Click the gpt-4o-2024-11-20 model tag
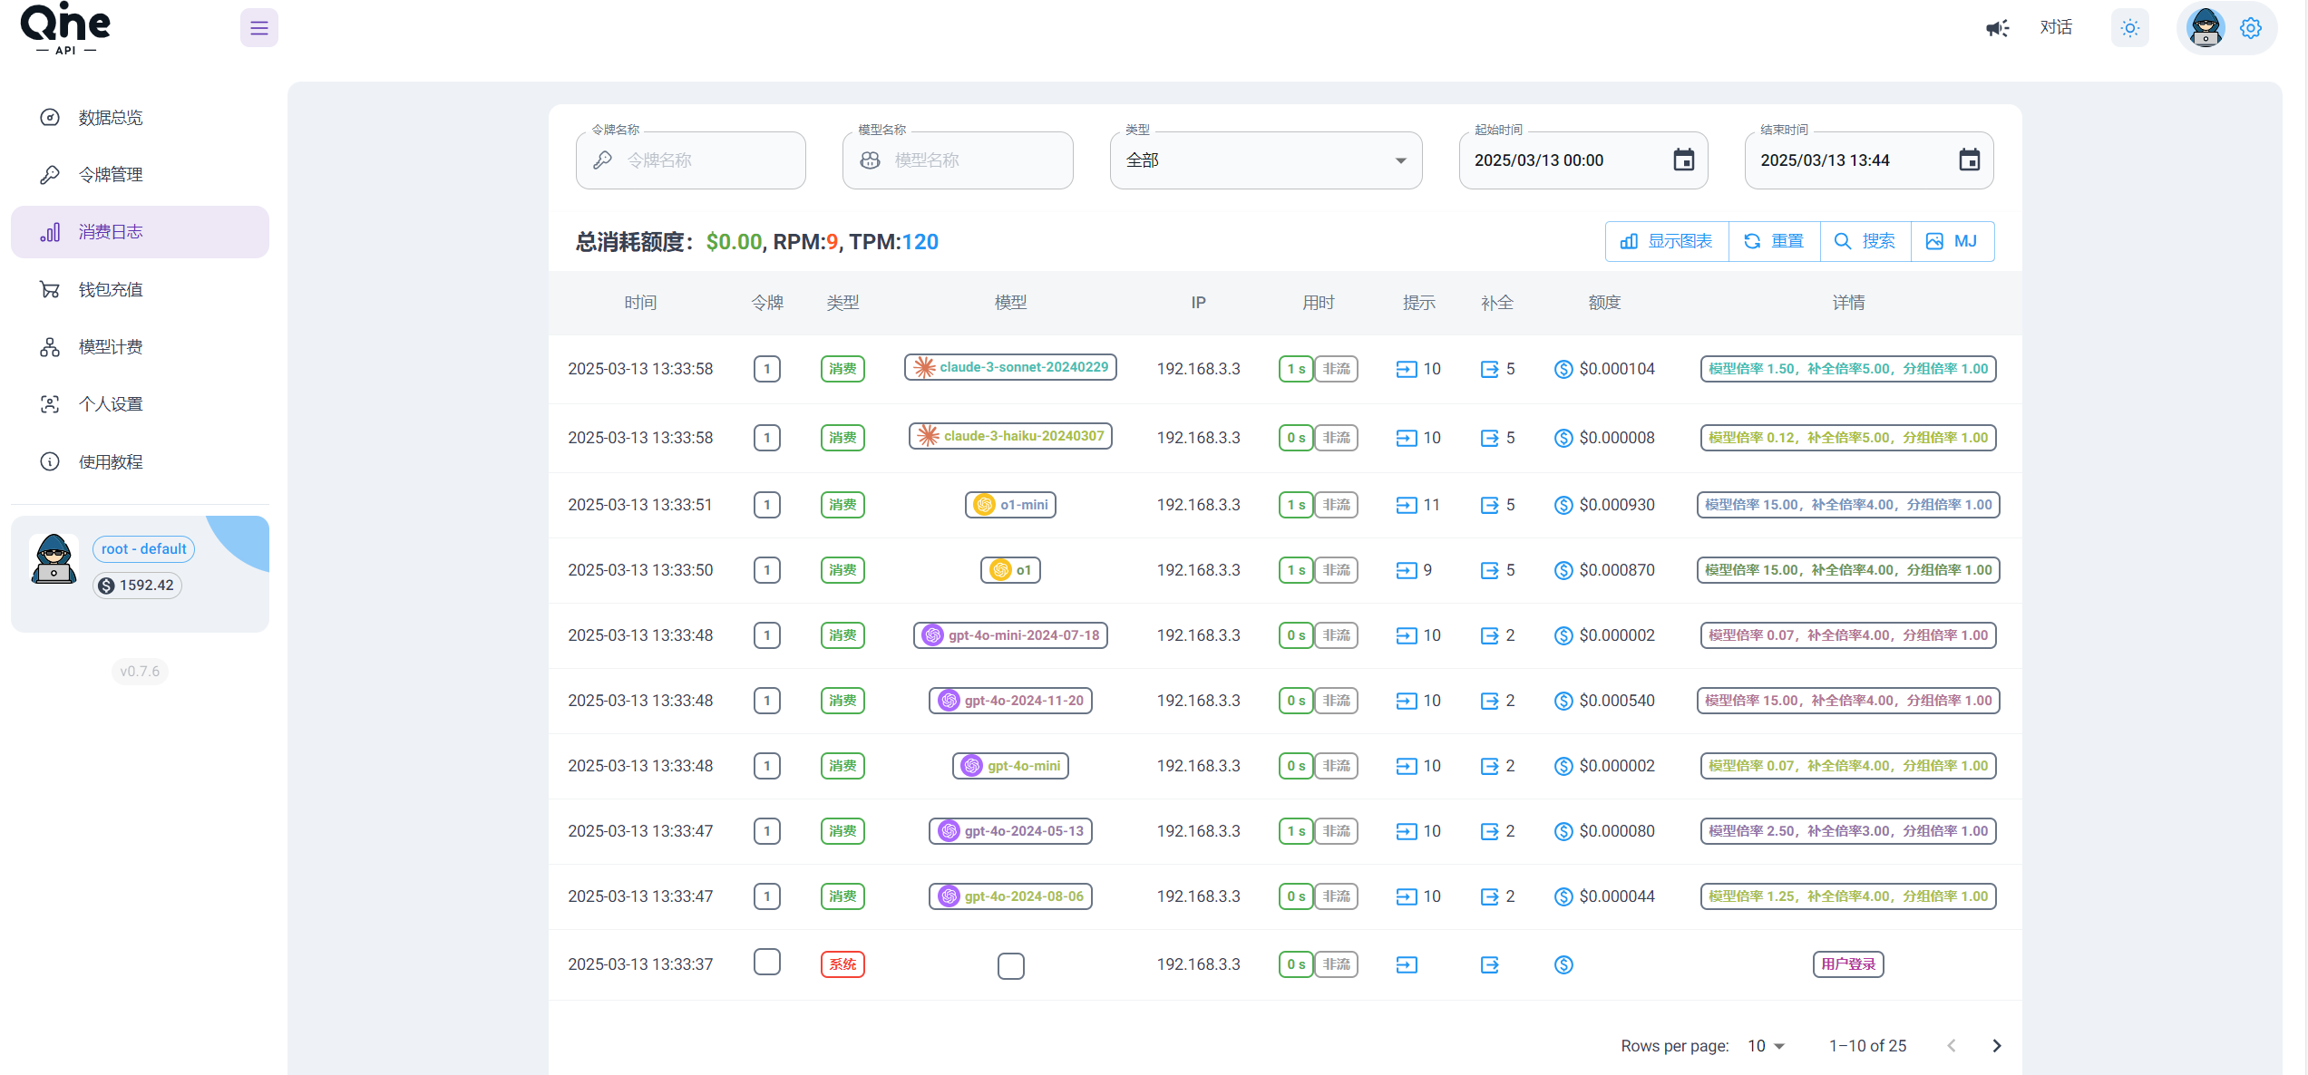This screenshot has height=1075, width=2308. 1010,701
